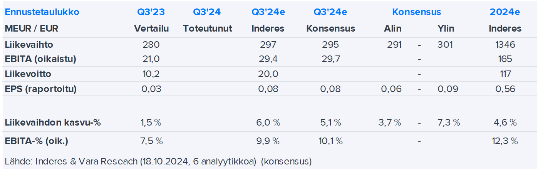Click the EPS (raportoitu) row label
This screenshot has height=171, width=538.
[41, 89]
